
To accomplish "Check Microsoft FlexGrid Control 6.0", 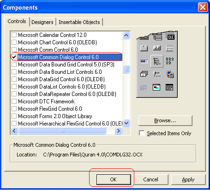I will 14,109.
